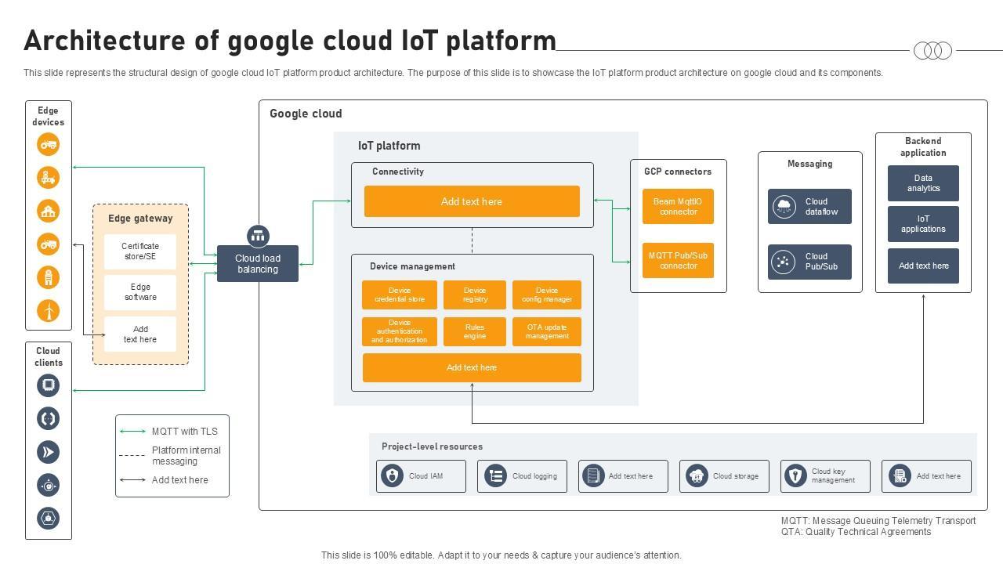Click the Cloud IAM shield icon
1003x564 pixels.
[392, 475]
